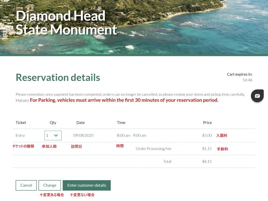This screenshot has width=268, height=201.
Task: Click the Change button
Action: (50, 185)
